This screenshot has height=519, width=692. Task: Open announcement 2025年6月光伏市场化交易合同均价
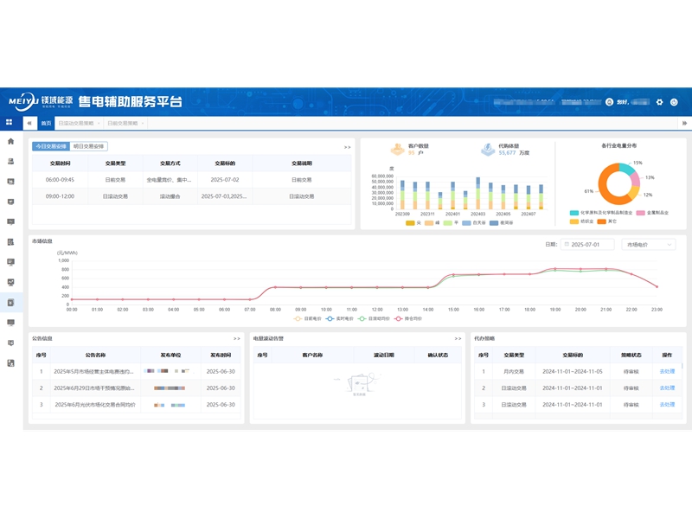95,404
